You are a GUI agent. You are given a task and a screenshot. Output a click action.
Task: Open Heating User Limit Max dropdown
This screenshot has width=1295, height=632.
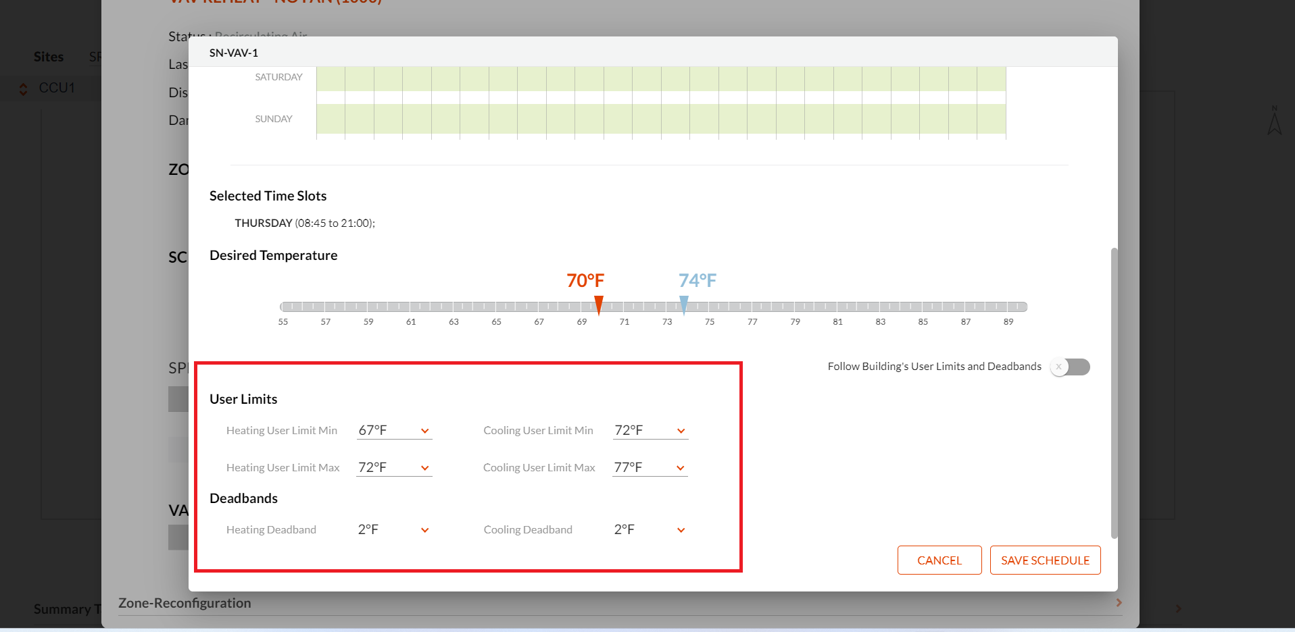394,468
